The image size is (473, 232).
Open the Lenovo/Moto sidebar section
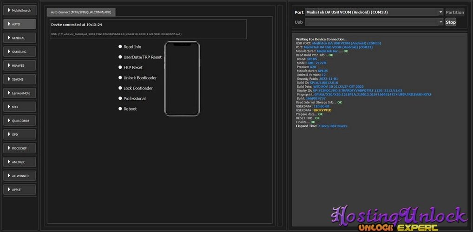[20, 93]
